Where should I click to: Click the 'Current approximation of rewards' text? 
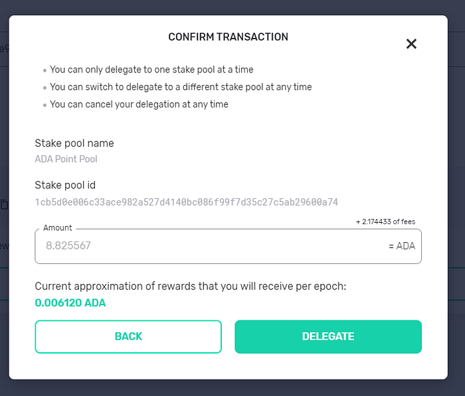pos(191,287)
